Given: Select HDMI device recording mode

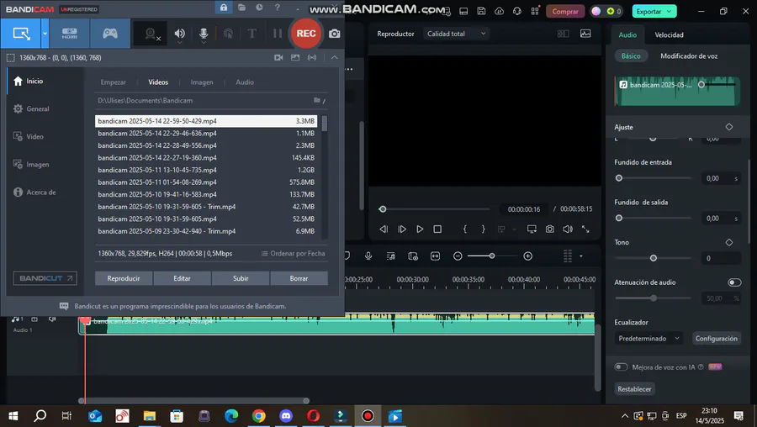Looking at the screenshot, I should 70,34.
